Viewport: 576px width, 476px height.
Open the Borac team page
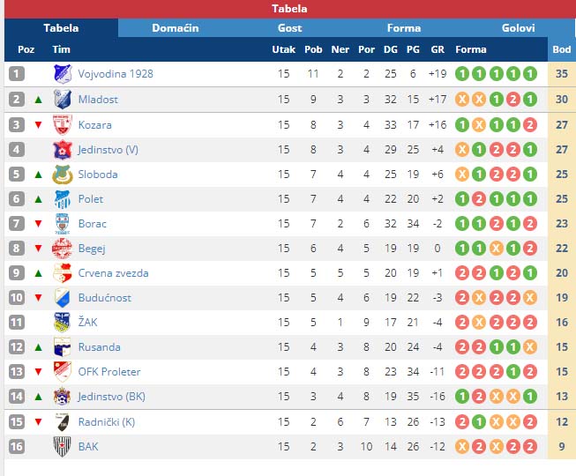coord(93,224)
